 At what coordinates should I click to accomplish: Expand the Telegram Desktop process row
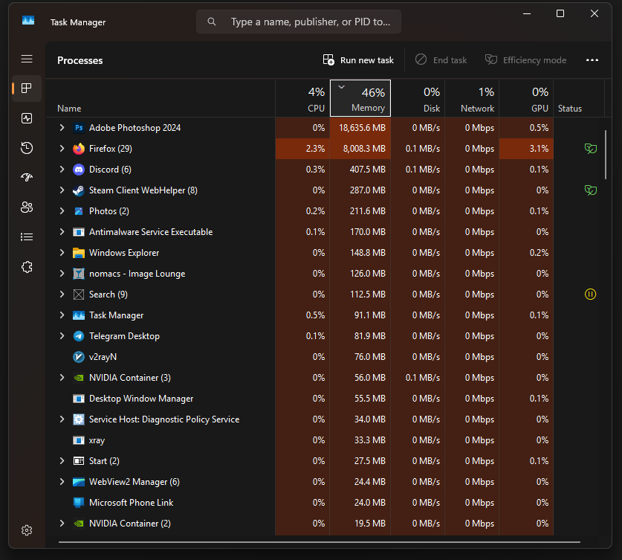(x=62, y=335)
